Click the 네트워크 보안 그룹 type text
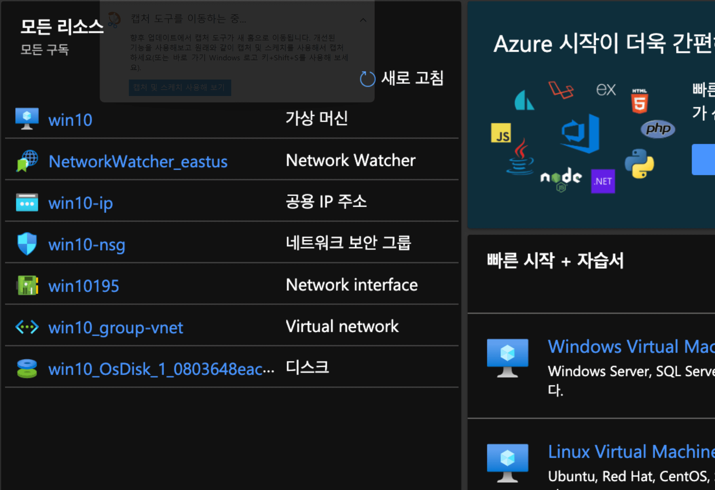Screen dimensions: 715x490 coord(349,243)
